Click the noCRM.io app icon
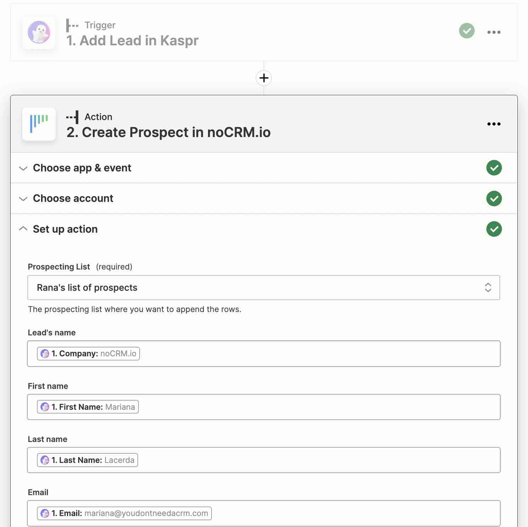 (x=39, y=125)
